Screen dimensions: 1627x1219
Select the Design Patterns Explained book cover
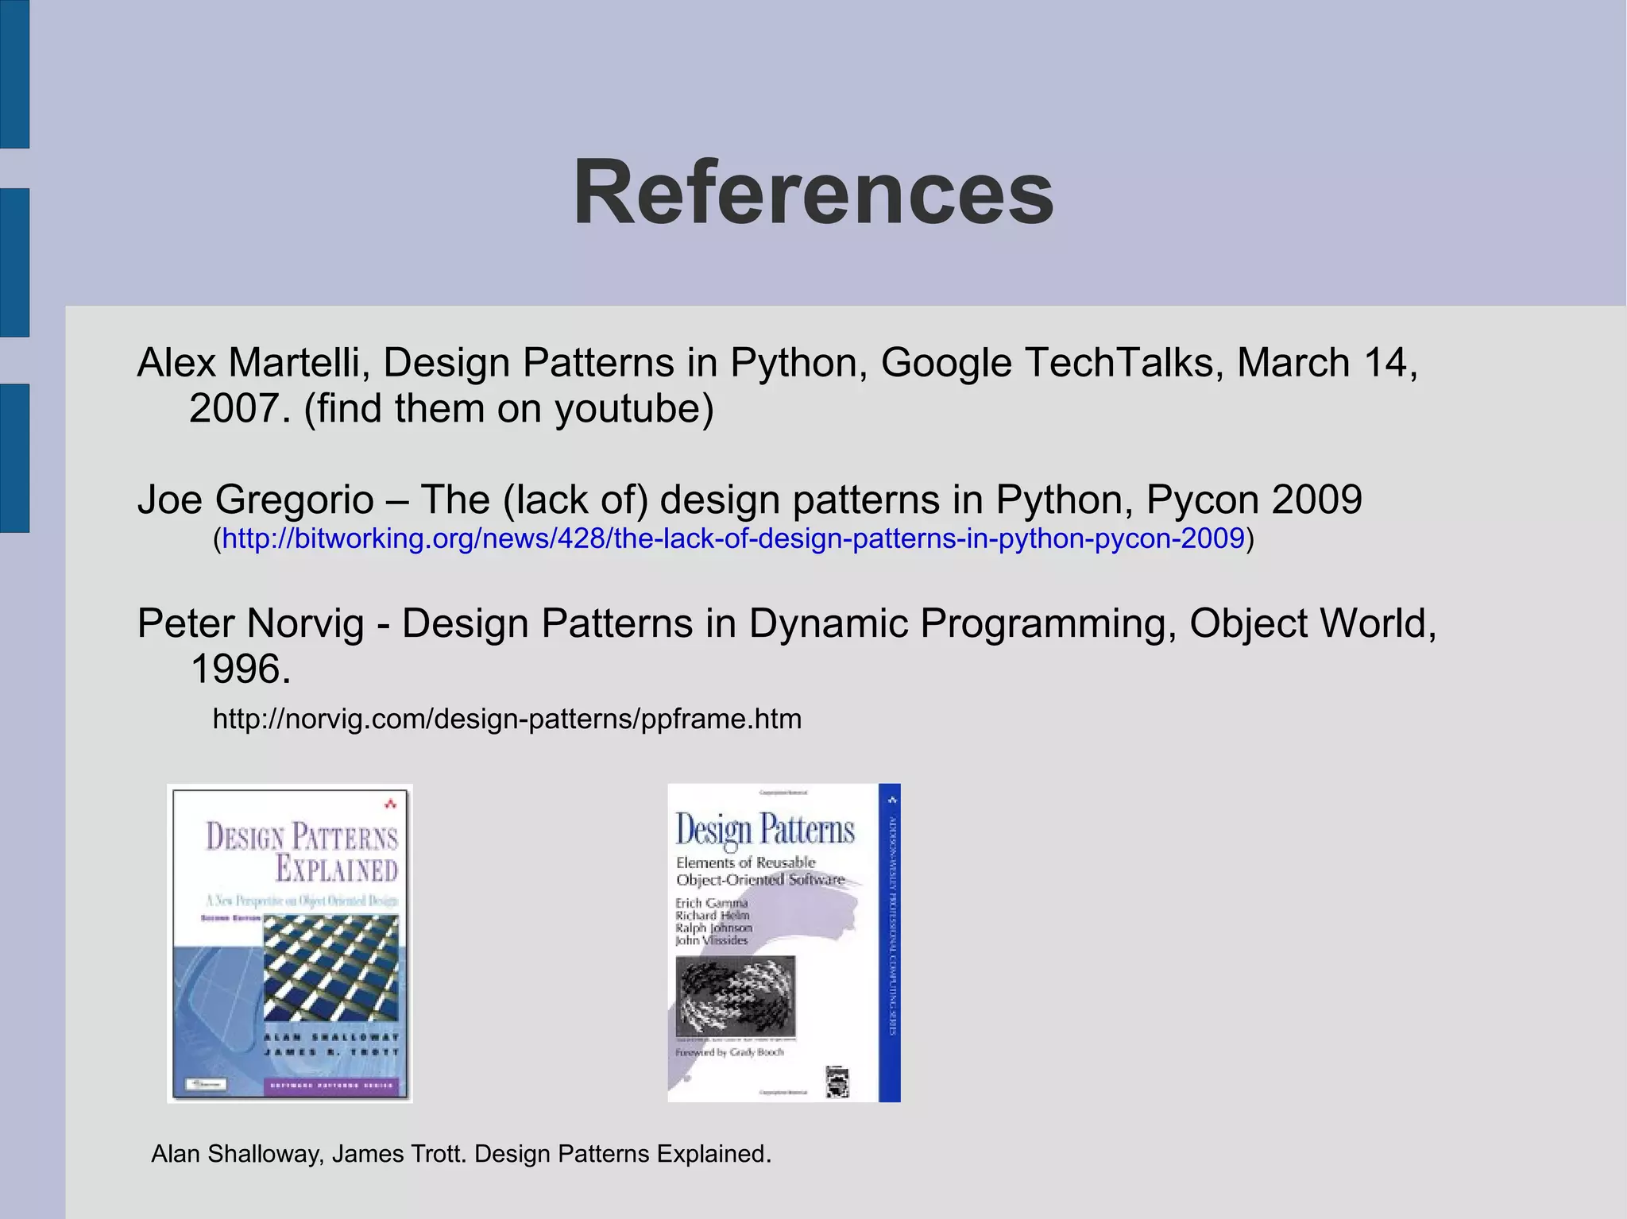tap(290, 943)
